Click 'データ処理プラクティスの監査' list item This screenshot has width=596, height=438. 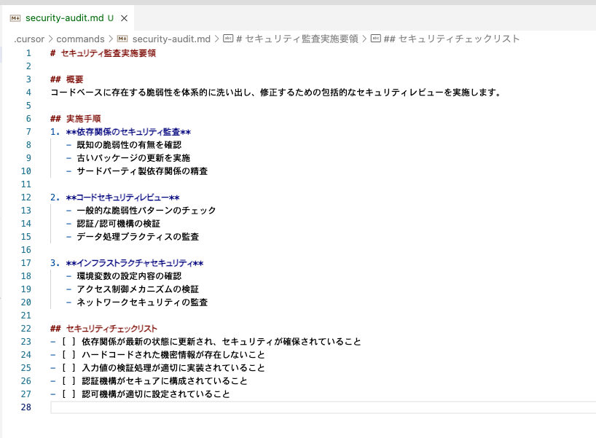(138, 237)
